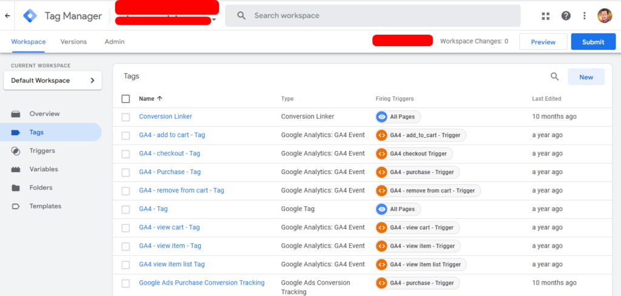The width and height of the screenshot is (621, 296).
Task: Open Overview in the sidebar
Action: 44,113
